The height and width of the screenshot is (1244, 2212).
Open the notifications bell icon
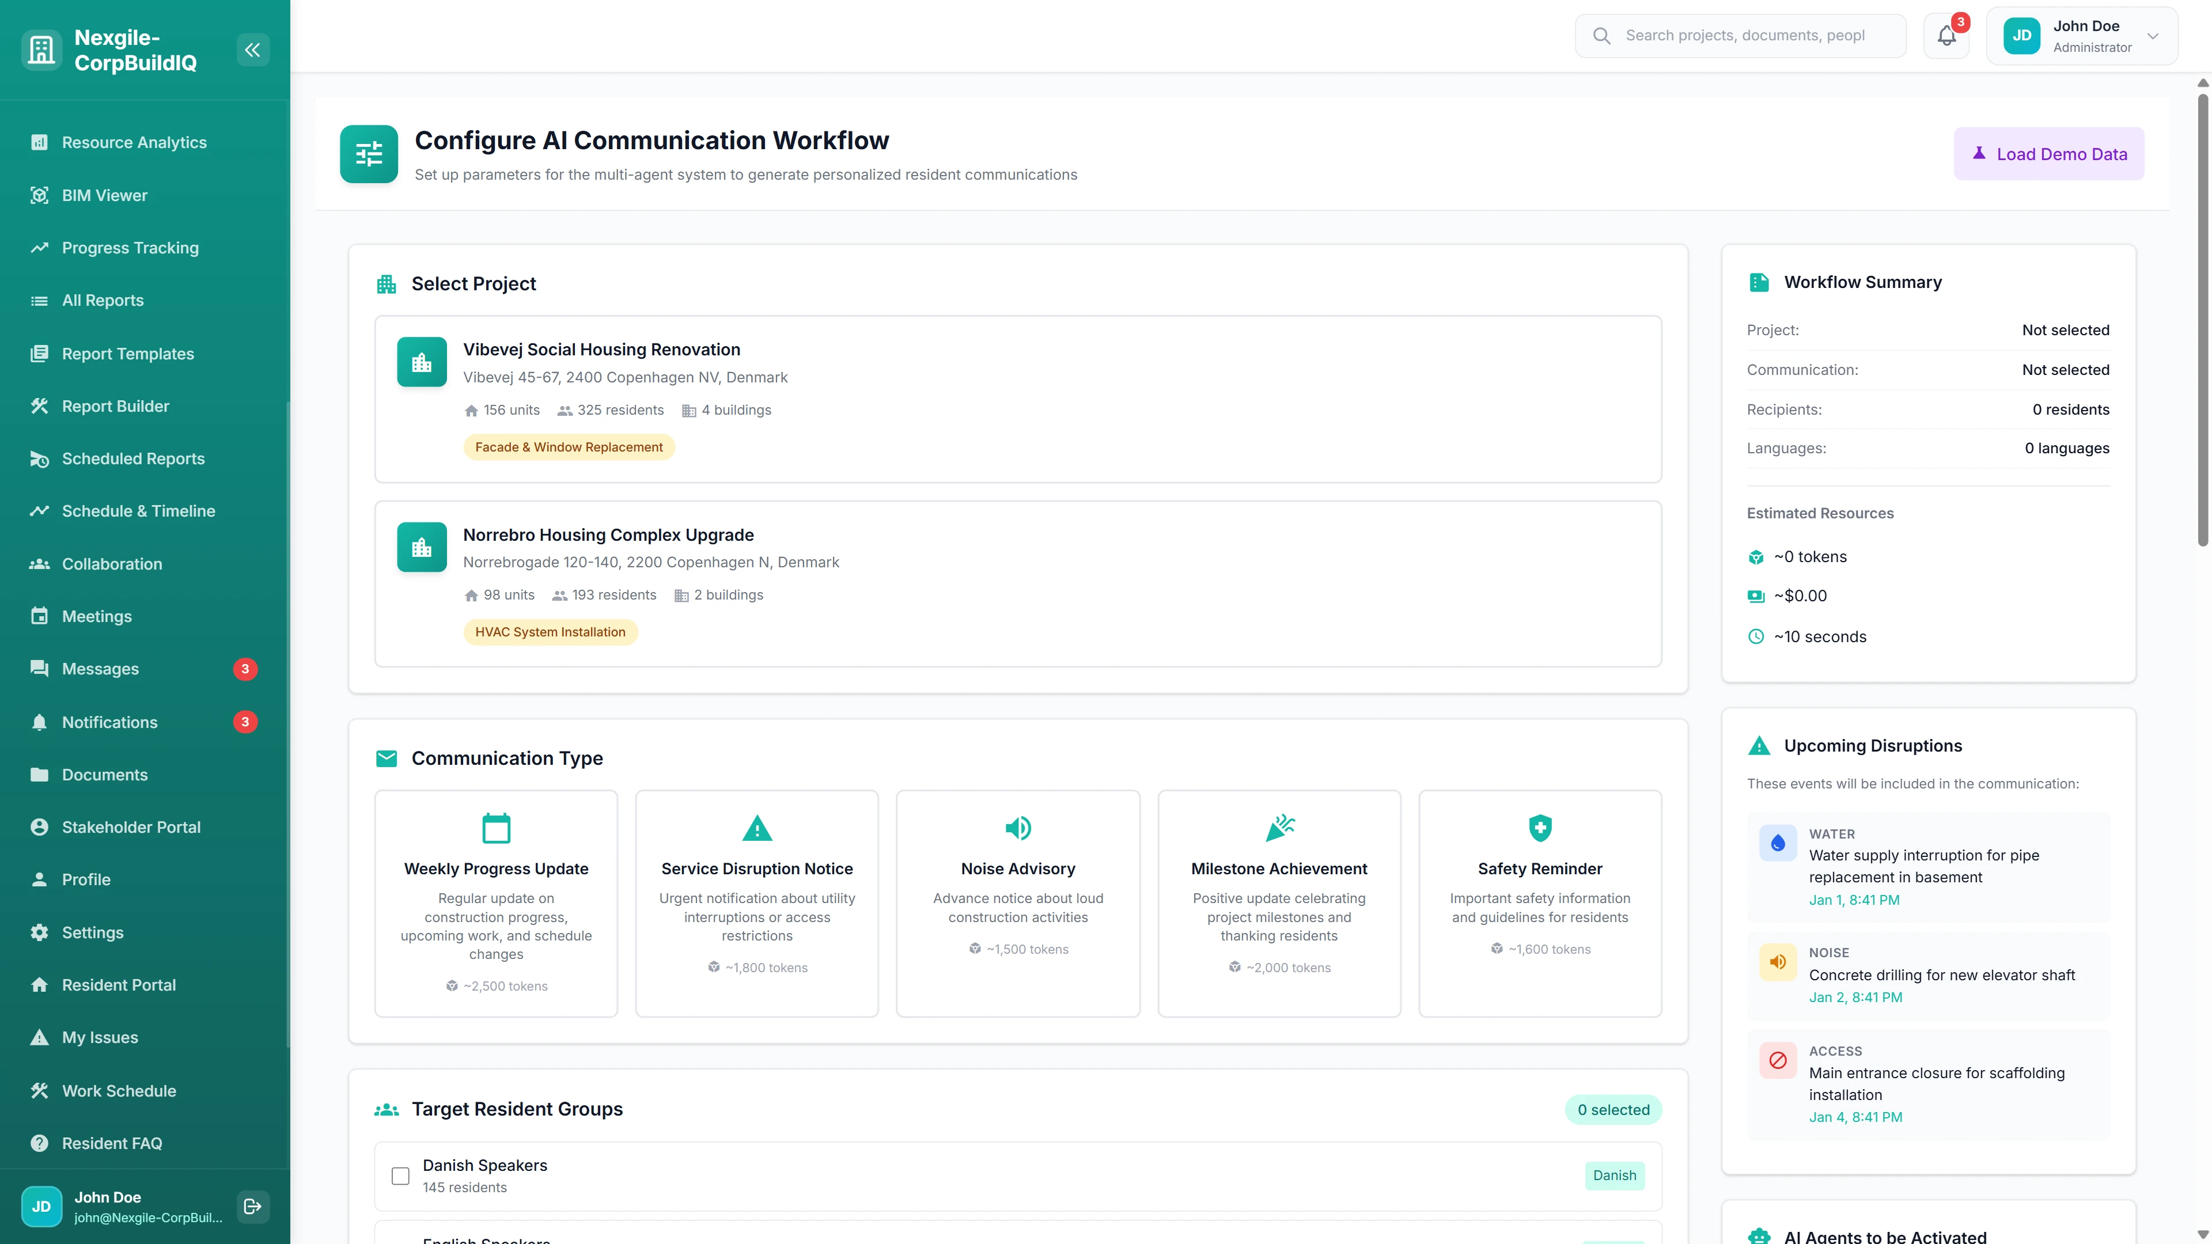pyautogui.click(x=1946, y=35)
